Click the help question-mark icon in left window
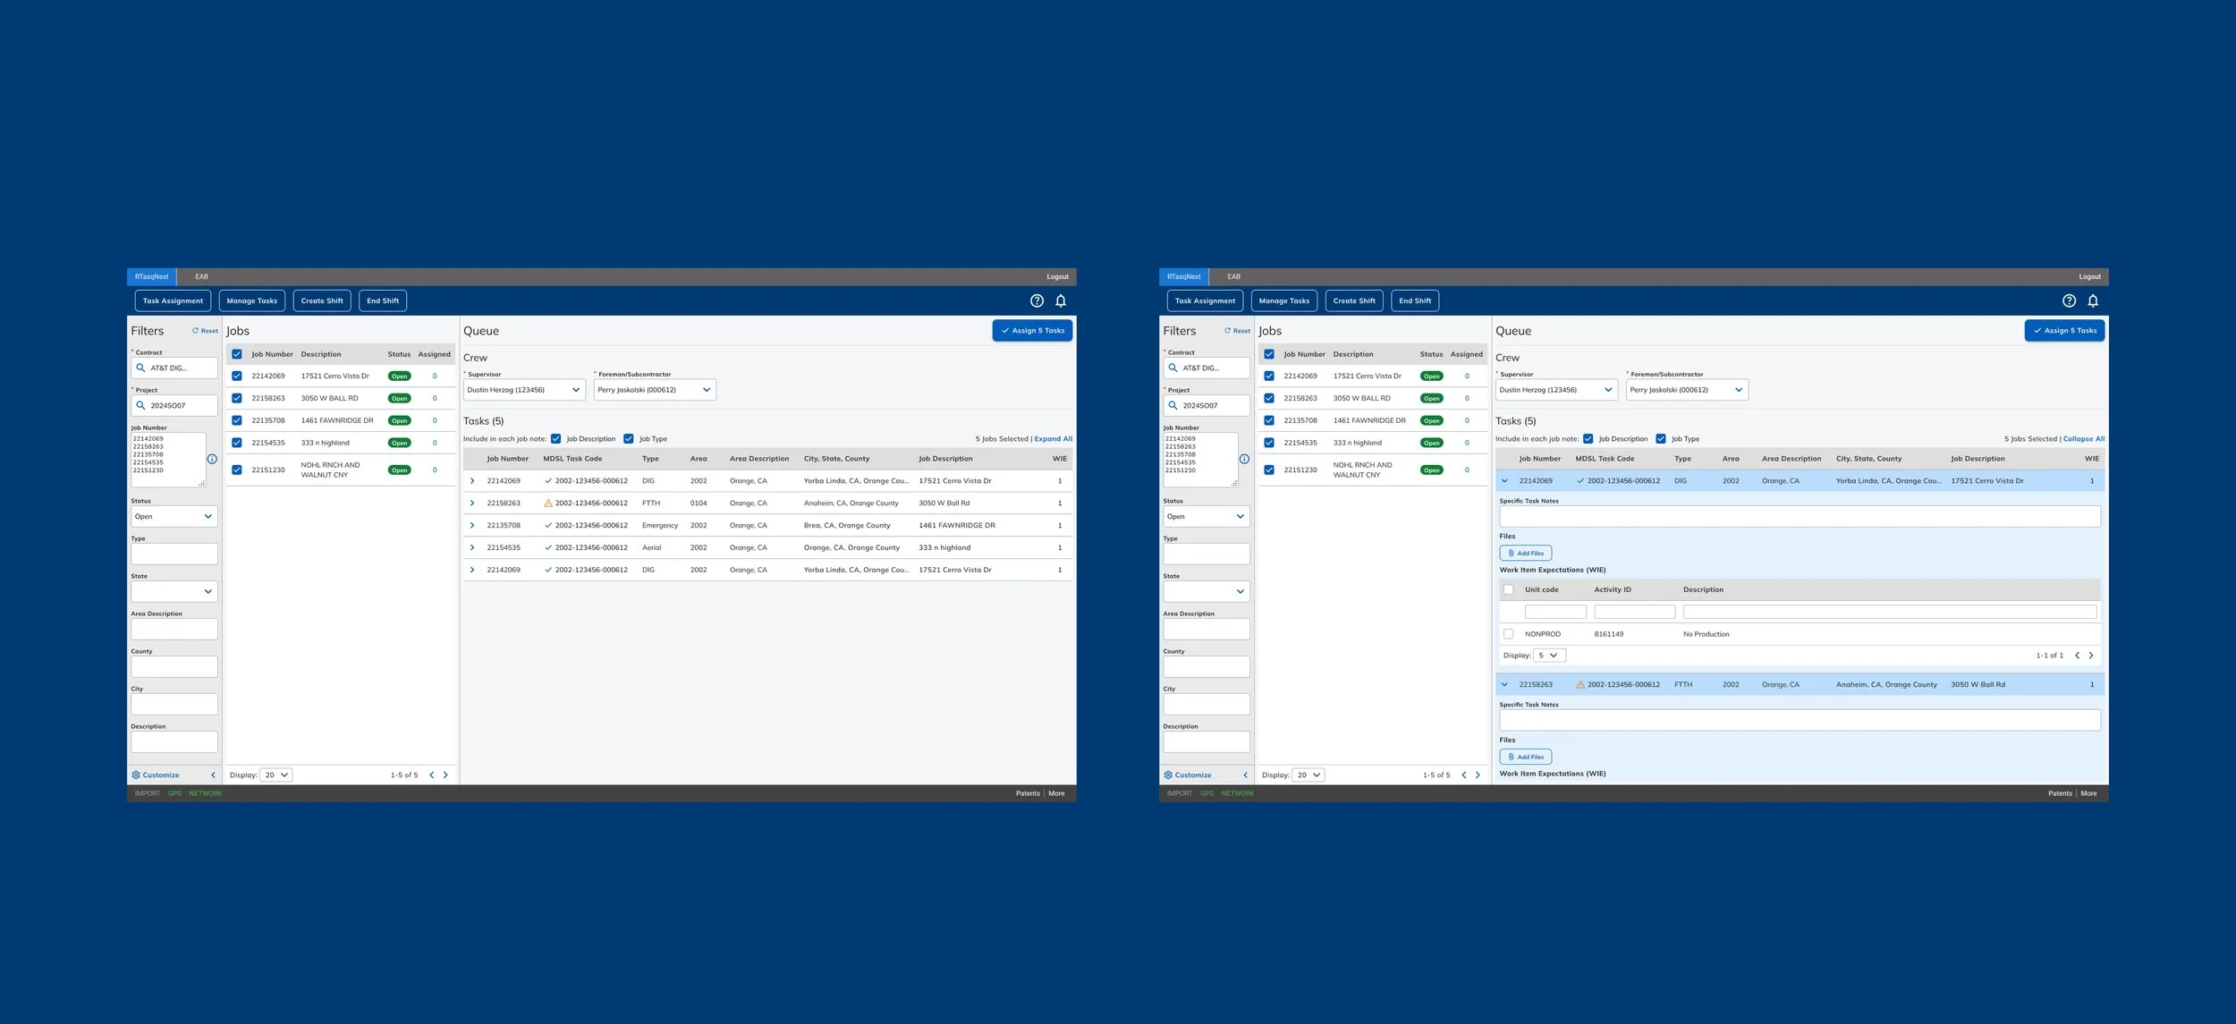The height and width of the screenshot is (1024, 2236). [x=1037, y=300]
